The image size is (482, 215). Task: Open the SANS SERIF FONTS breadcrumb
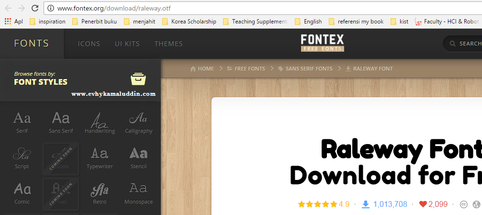(x=305, y=68)
